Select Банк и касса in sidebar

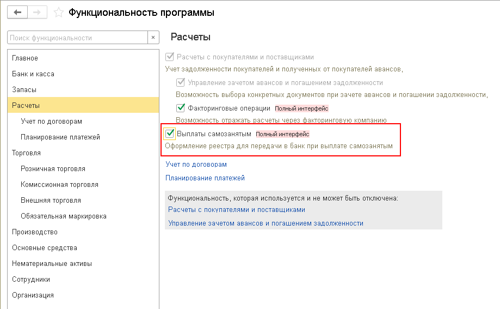click(33, 74)
